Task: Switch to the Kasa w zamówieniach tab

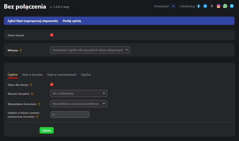Action: coord(62,75)
